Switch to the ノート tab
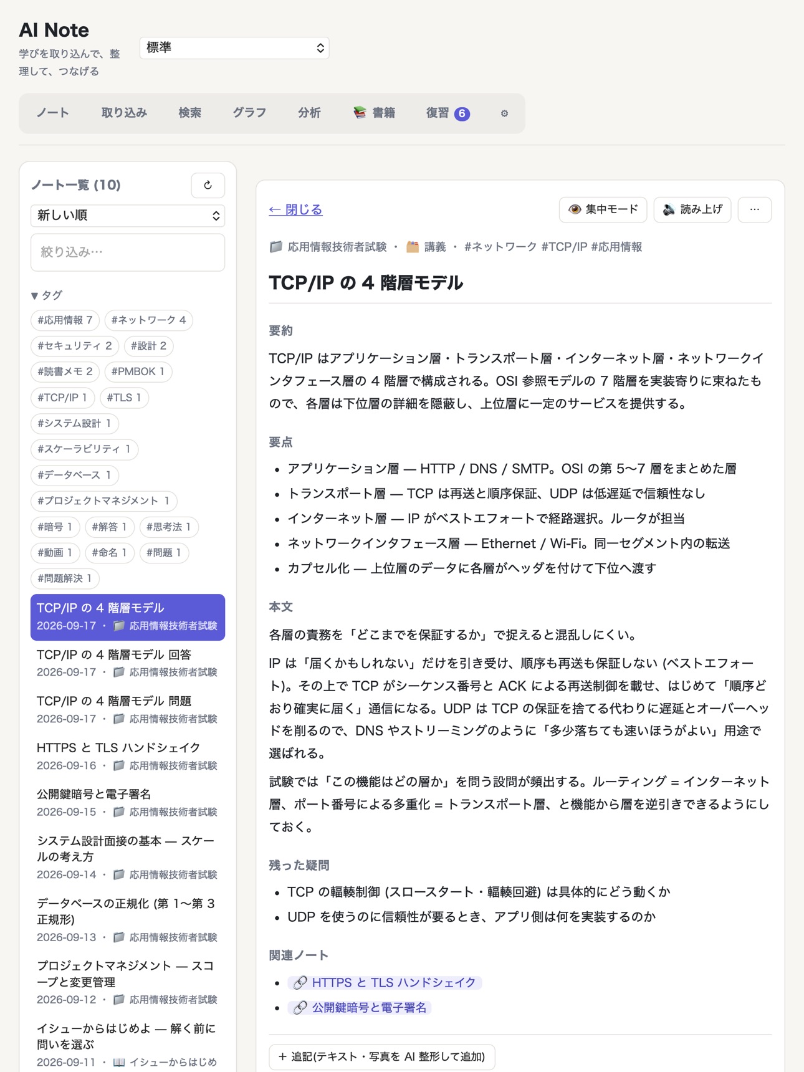The width and height of the screenshot is (804, 1072). [53, 113]
